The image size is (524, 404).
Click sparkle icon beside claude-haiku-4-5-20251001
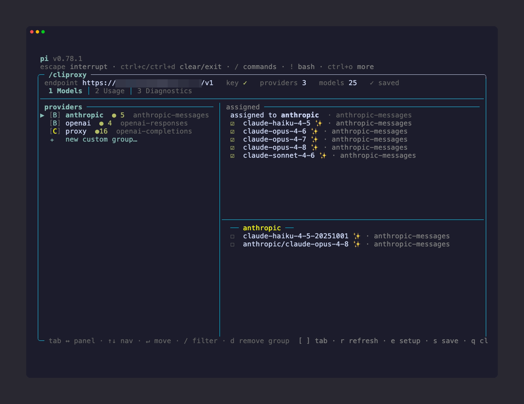click(357, 236)
